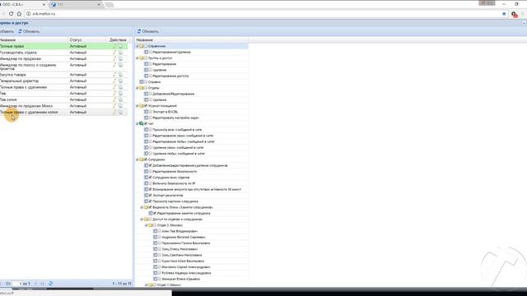This screenshot has height=296, width=527.
Task: Click the Сотрудники folder icon
Action: 142,160
